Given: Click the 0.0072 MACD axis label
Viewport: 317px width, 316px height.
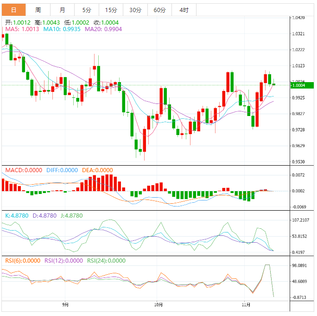Looking at the screenshot, I should [298, 175].
